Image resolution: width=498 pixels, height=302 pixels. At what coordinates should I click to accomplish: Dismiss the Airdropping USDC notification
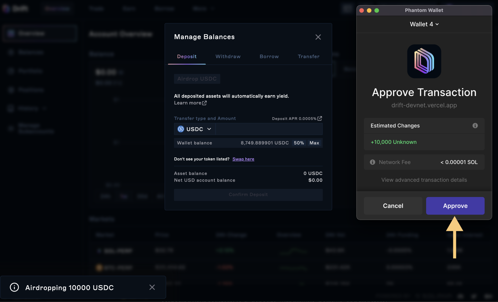(x=152, y=287)
